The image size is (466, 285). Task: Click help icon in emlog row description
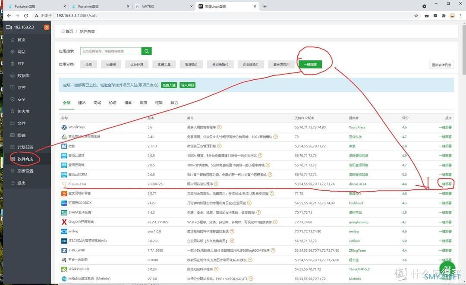232,231
